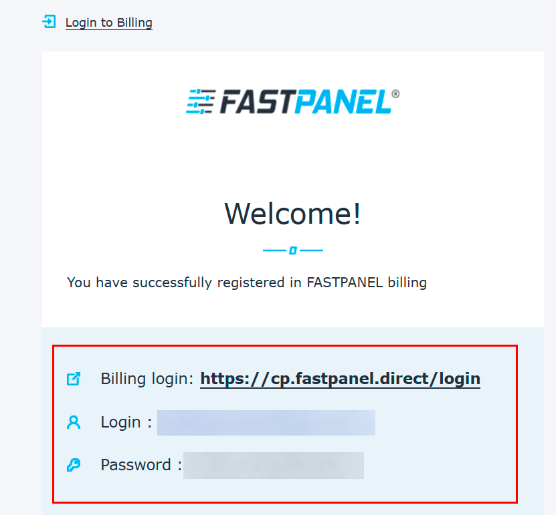Click the login arrow icon at the top
This screenshot has width=556, height=515.
[x=49, y=22]
